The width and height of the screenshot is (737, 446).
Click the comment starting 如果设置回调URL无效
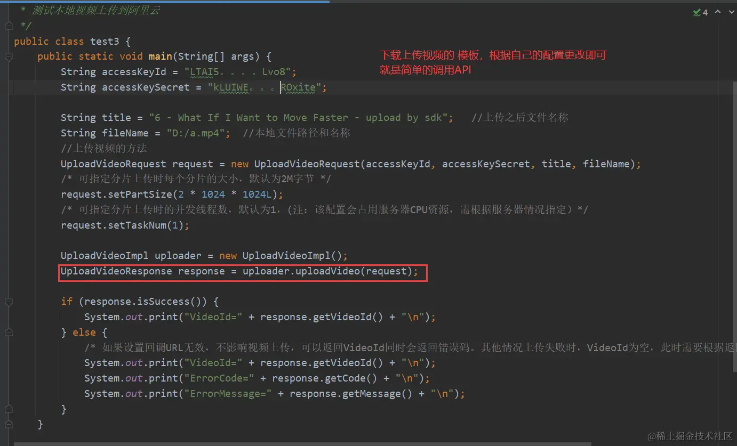pyautogui.click(x=411, y=348)
